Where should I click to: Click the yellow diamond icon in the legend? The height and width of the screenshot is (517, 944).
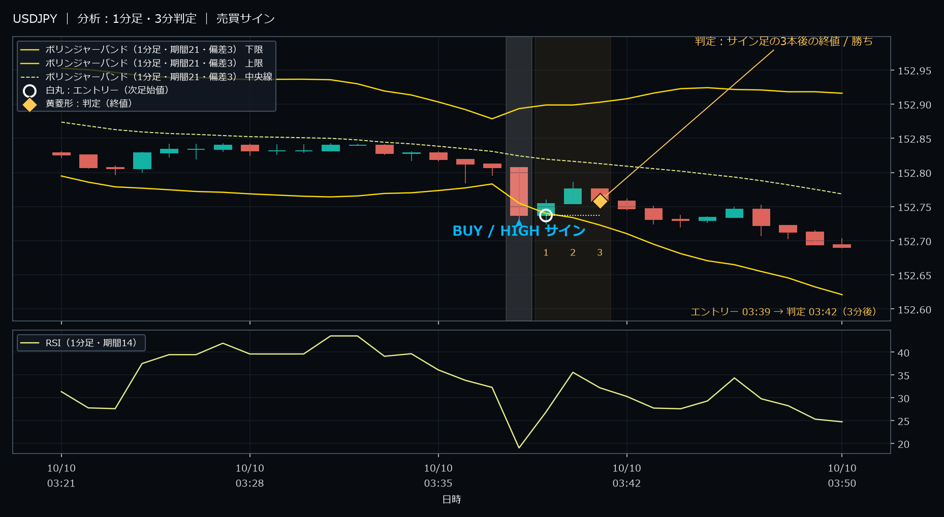pos(29,104)
